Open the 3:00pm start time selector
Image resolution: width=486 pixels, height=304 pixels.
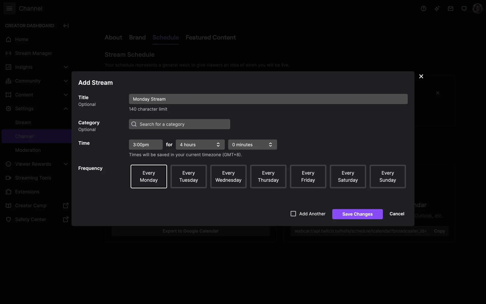point(146,145)
